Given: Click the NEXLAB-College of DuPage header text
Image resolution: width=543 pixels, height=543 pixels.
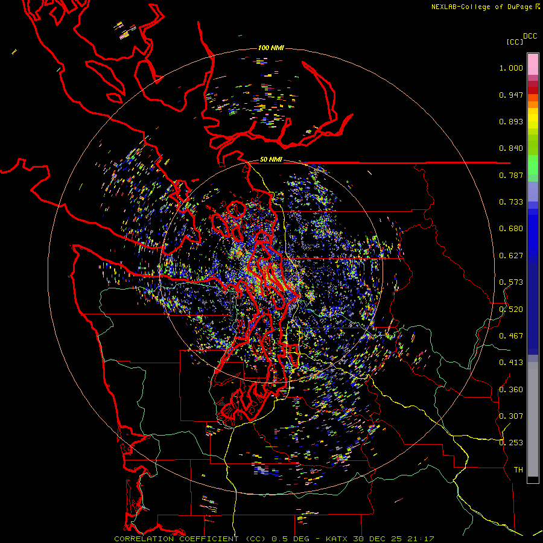Looking at the screenshot, I should pyautogui.click(x=481, y=7).
